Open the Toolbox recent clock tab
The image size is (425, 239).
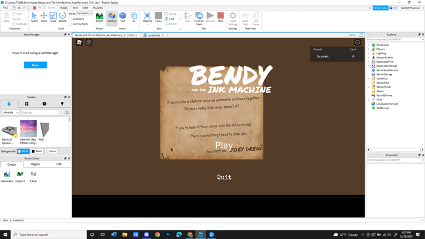coord(44,103)
